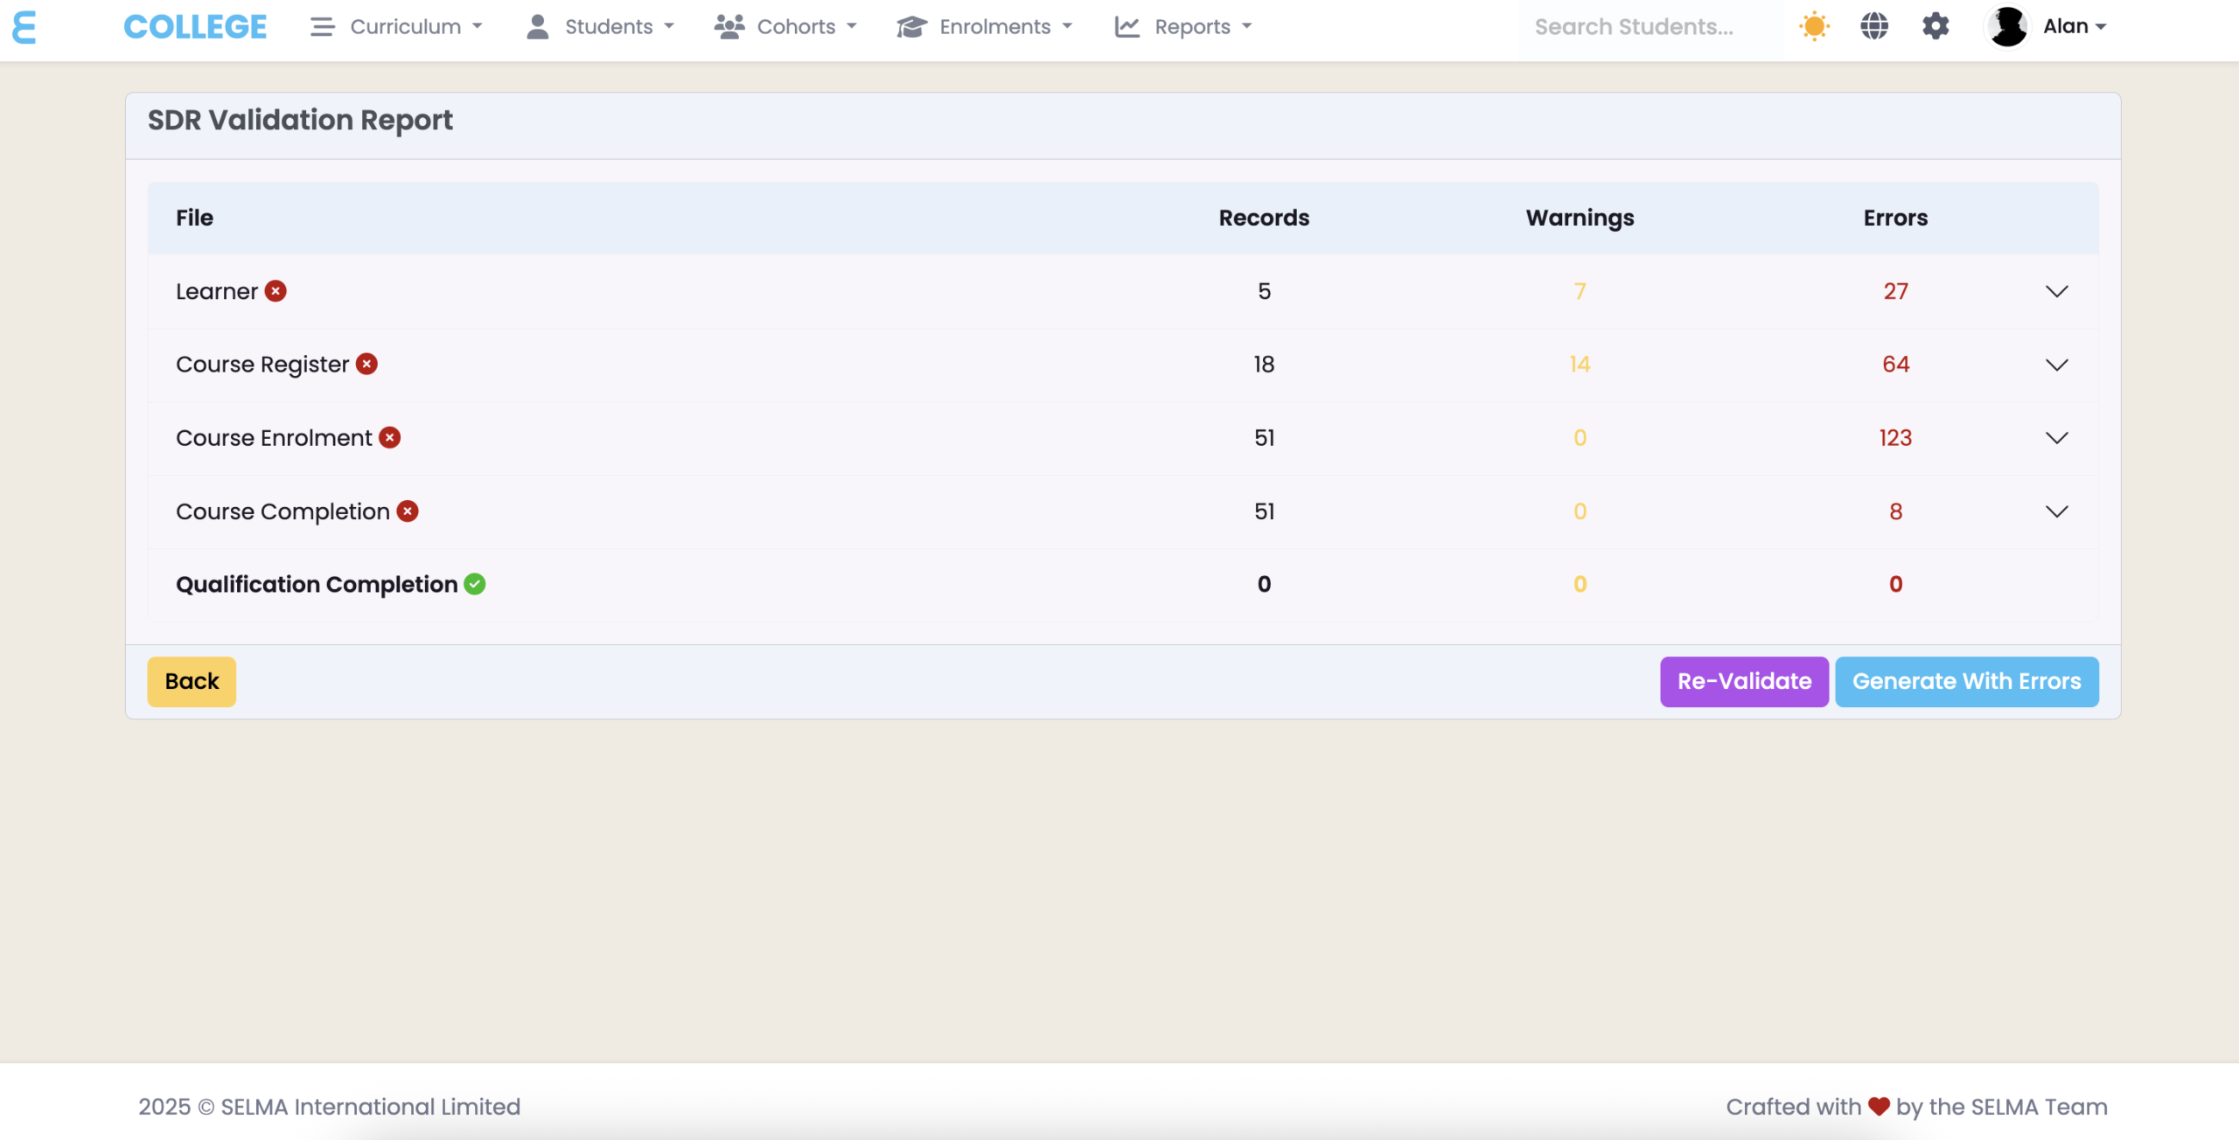Click the Learner error status icon
The image size is (2239, 1140).
[276, 290]
